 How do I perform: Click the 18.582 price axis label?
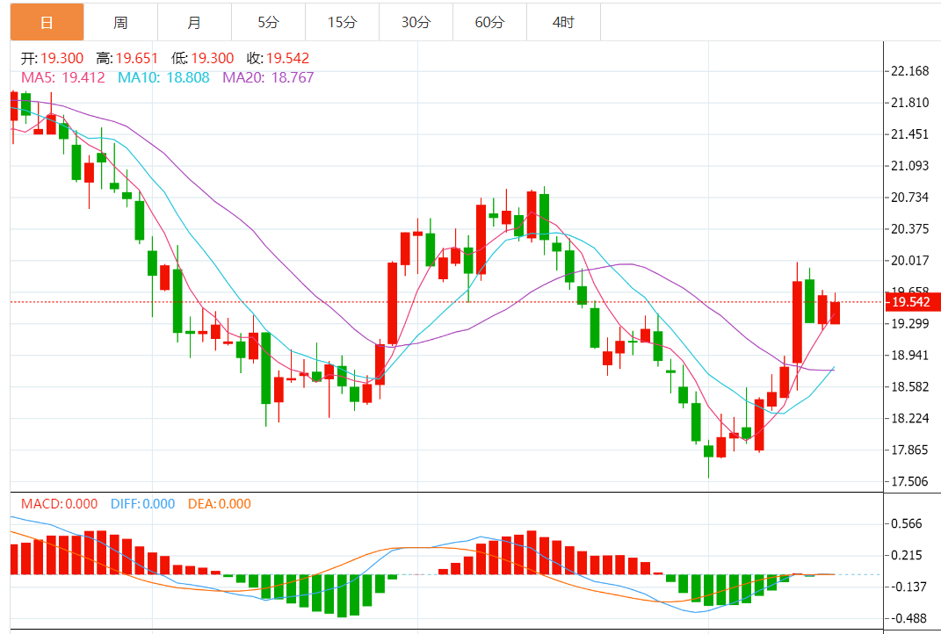pyautogui.click(x=909, y=386)
